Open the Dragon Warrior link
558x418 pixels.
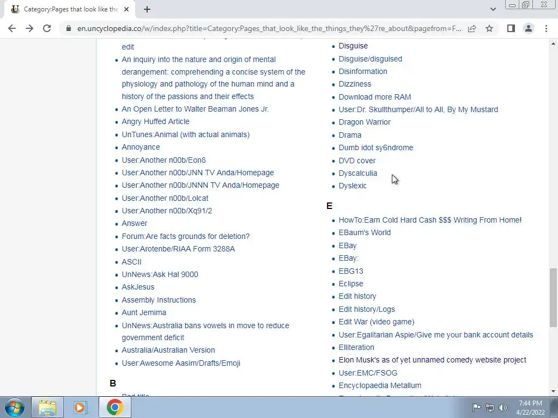click(x=365, y=122)
